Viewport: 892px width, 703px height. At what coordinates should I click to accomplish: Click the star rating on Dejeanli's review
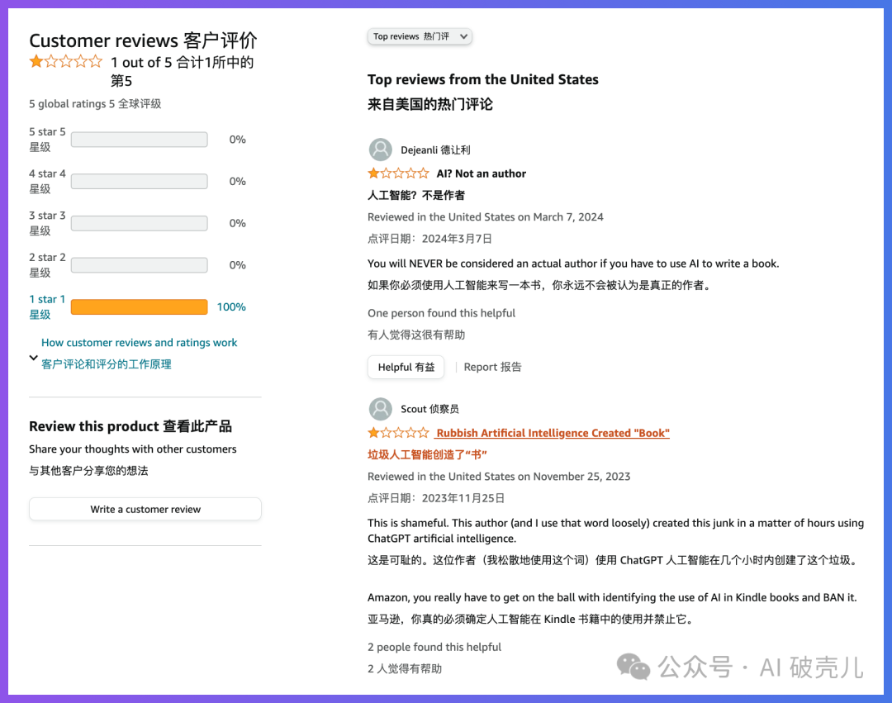398,173
